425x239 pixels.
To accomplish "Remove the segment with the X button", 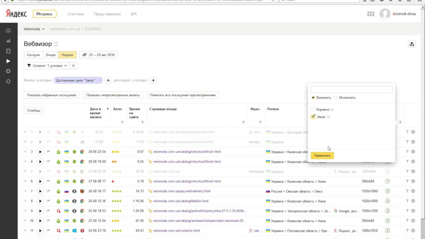I will (73, 66).
